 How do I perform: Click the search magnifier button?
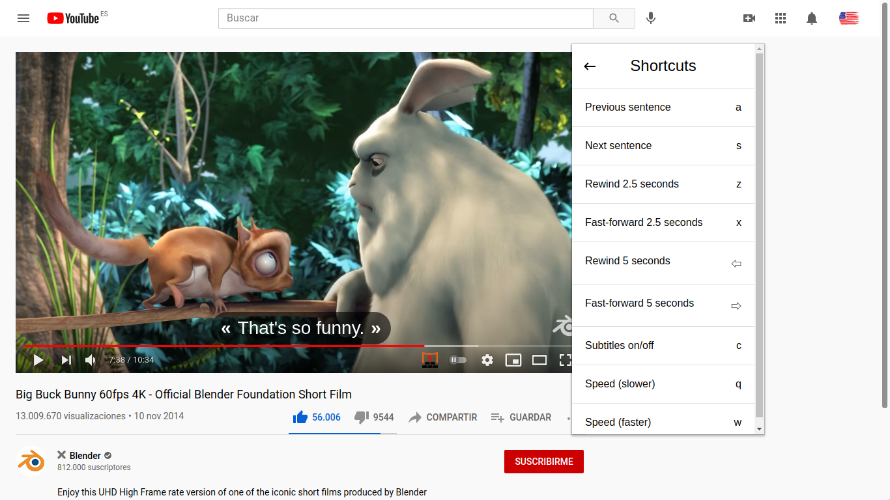pyautogui.click(x=614, y=18)
